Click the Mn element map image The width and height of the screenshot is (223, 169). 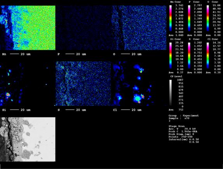coord(28,28)
